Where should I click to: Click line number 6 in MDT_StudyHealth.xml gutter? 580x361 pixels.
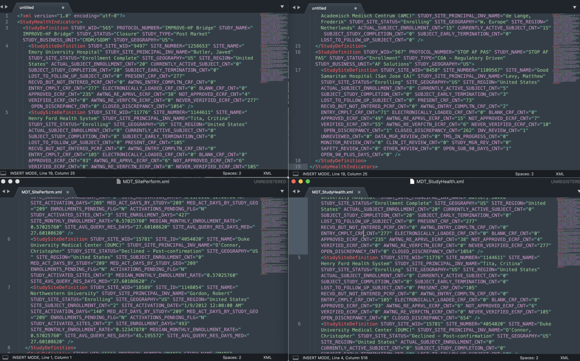click(299, 324)
